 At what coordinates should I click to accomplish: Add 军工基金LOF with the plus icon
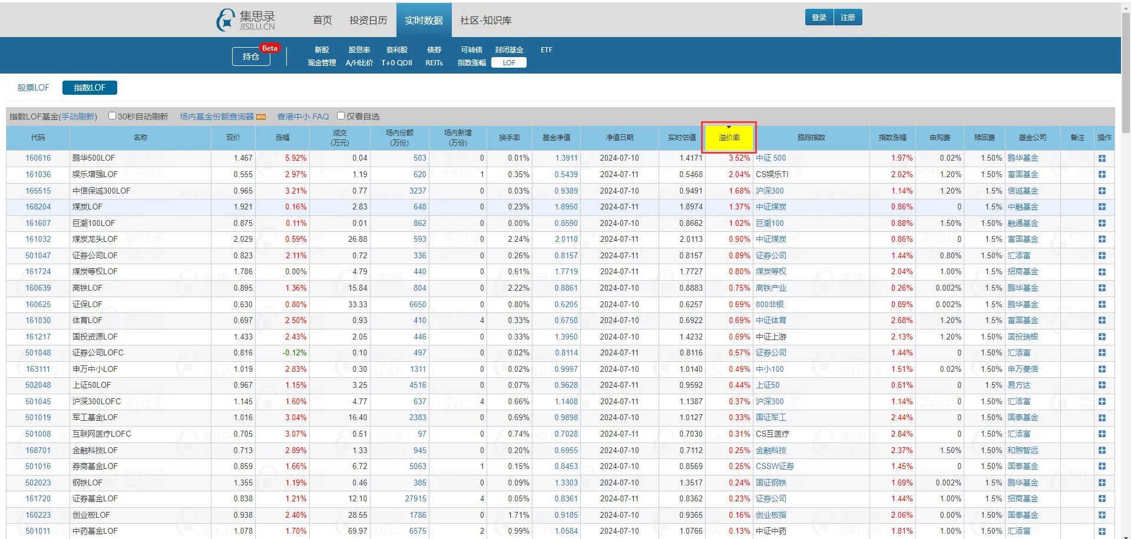coord(1102,418)
